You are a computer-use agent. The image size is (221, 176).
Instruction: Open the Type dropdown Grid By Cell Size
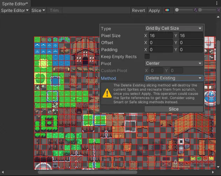coord(174,28)
